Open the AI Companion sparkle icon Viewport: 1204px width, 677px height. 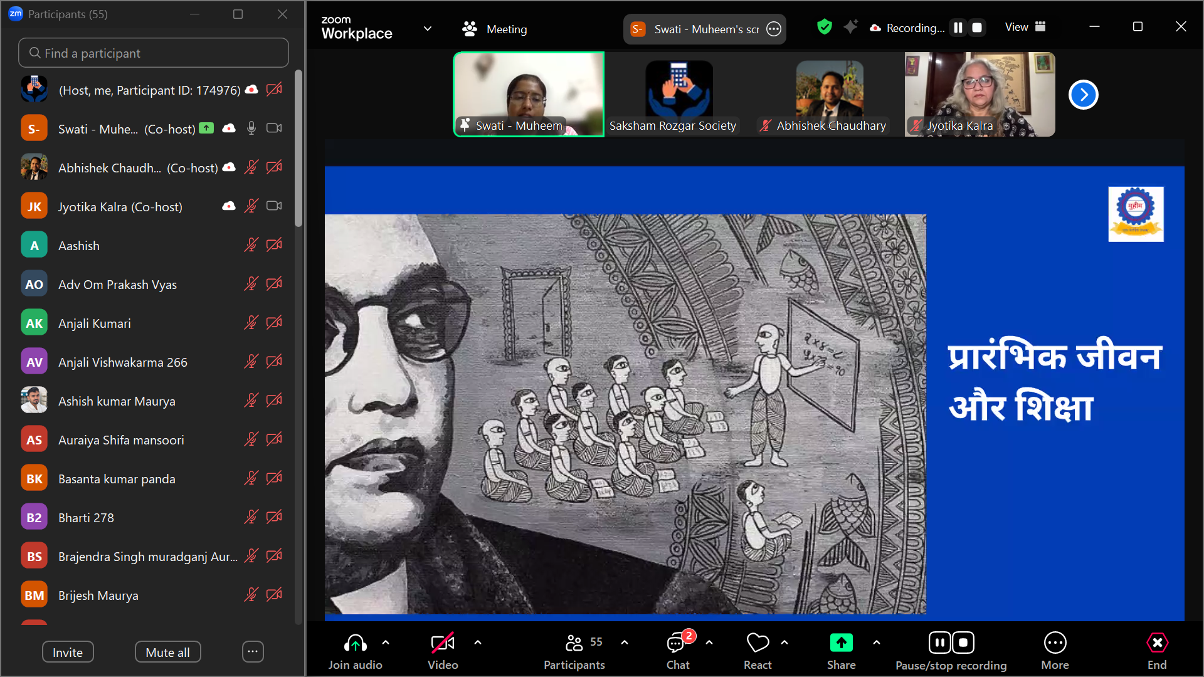coord(850,27)
